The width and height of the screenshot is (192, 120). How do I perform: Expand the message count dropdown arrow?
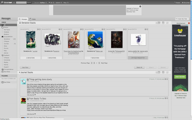pos(53,3)
